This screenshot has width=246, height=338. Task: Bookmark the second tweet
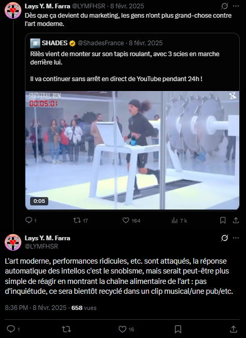(178, 329)
